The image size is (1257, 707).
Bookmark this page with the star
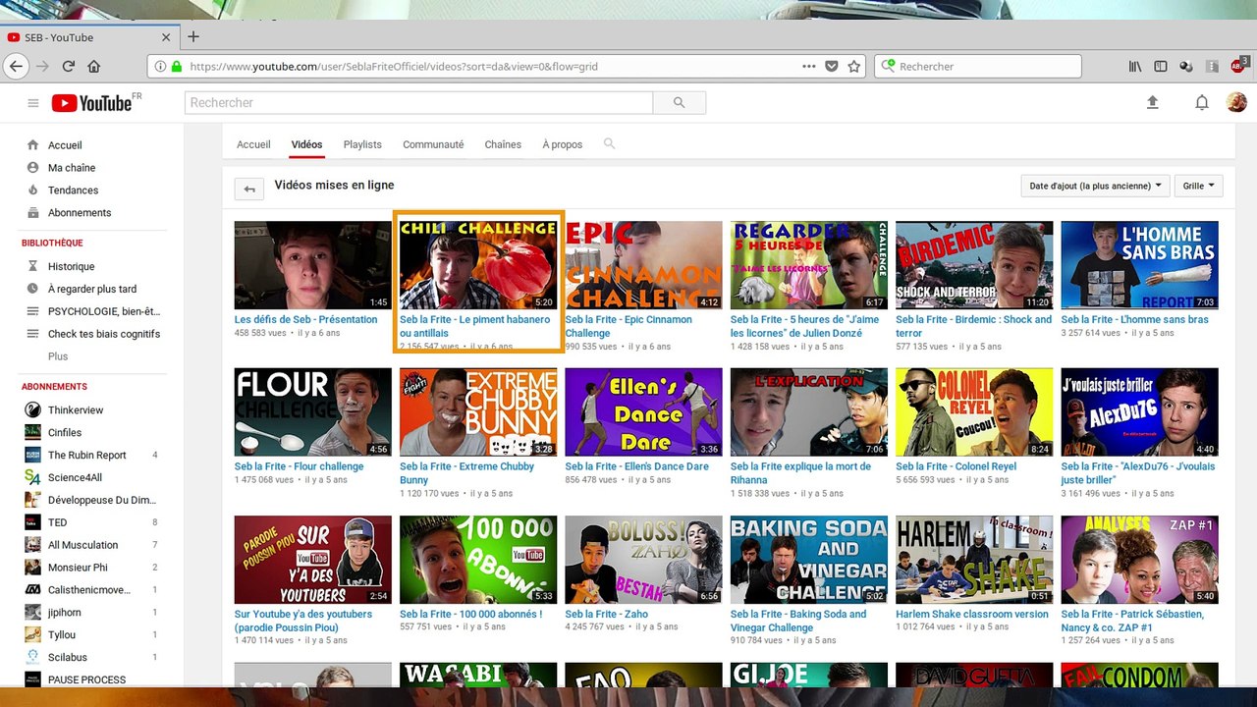coord(854,66)
